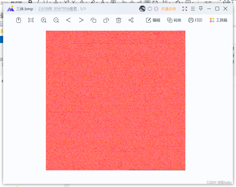The height and width of the screenshot is (187, 236).
Task: Click the 编辑 edit button
Action: coord(153,20)
